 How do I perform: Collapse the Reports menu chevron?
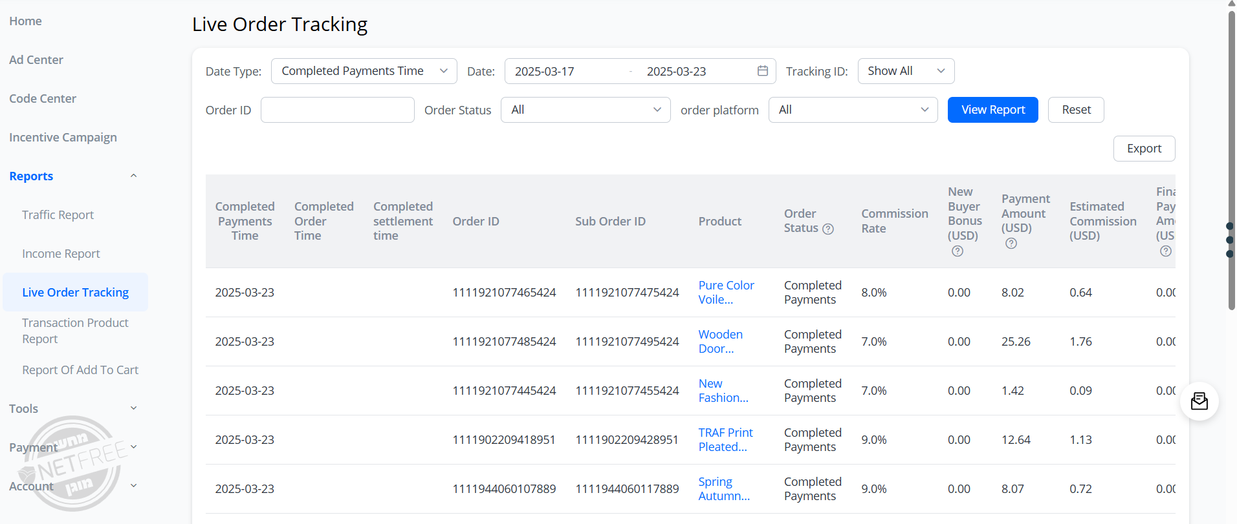(134, 176)
